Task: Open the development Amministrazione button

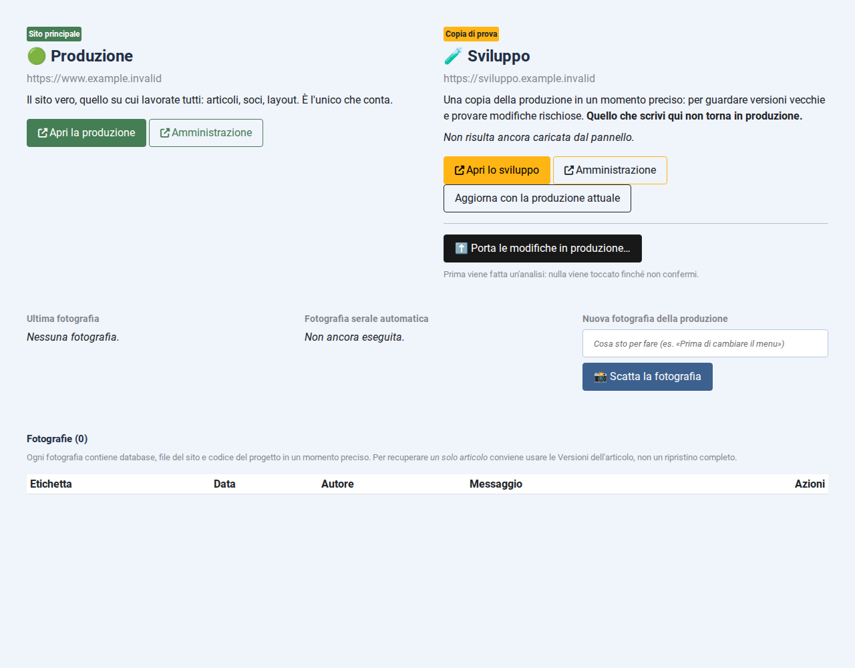Action: click(610, 170)
